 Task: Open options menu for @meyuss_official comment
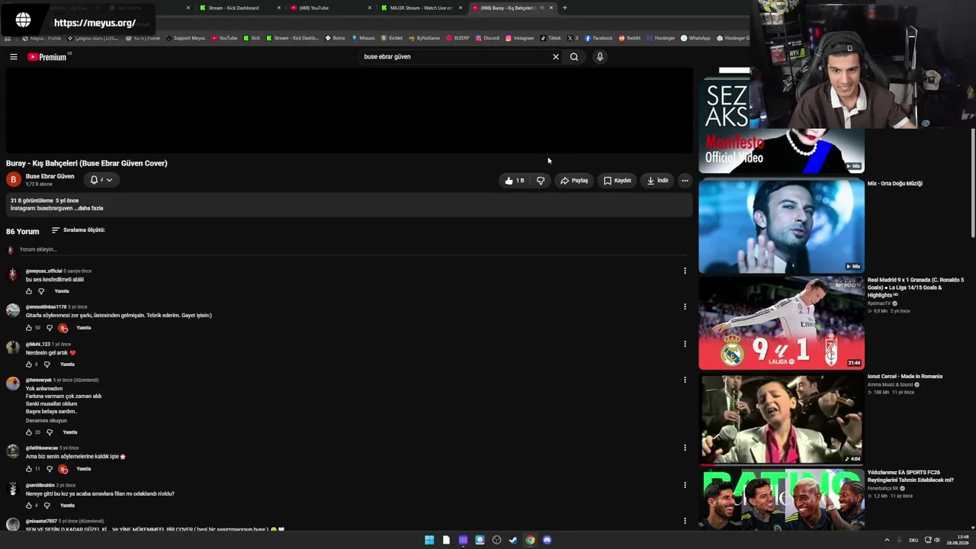(685, 271)
